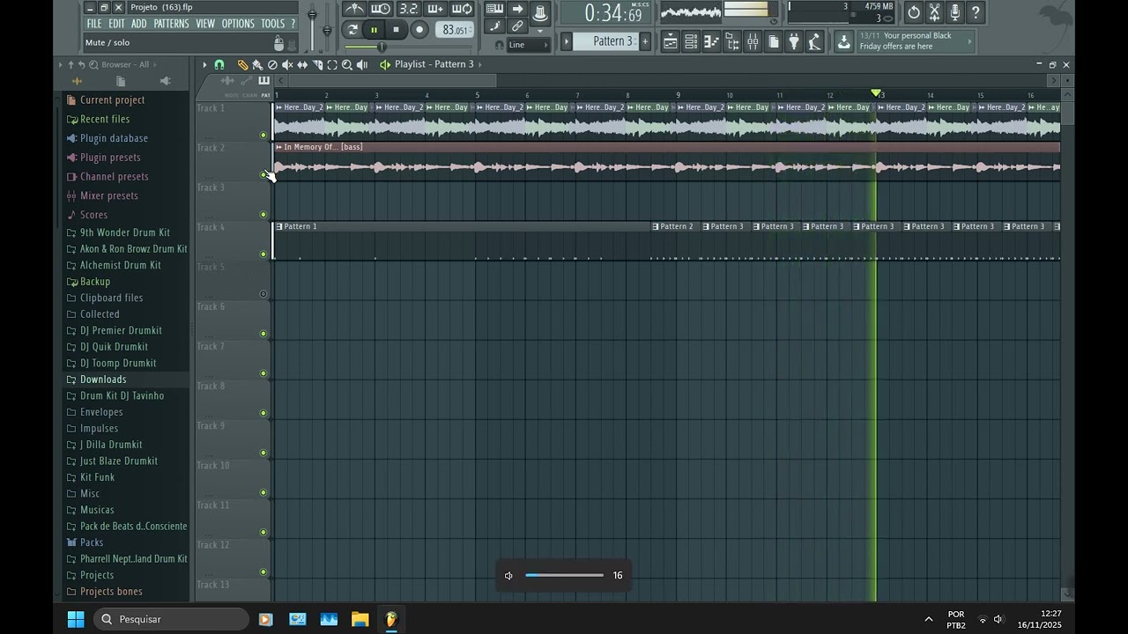Toggle the playlist magnet snap icon
Viewport: 1128px width, 634px height.
pyautogui.click(x=219, y=64)
